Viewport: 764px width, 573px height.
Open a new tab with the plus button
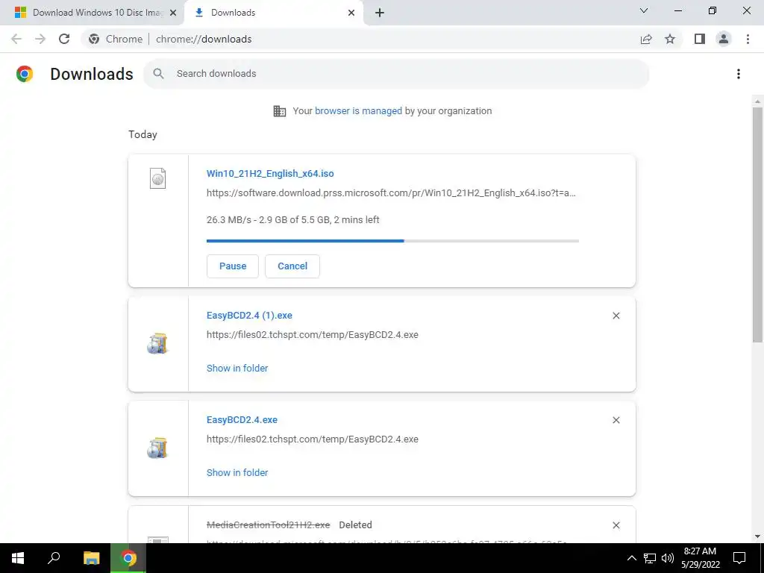pos(380,13)
